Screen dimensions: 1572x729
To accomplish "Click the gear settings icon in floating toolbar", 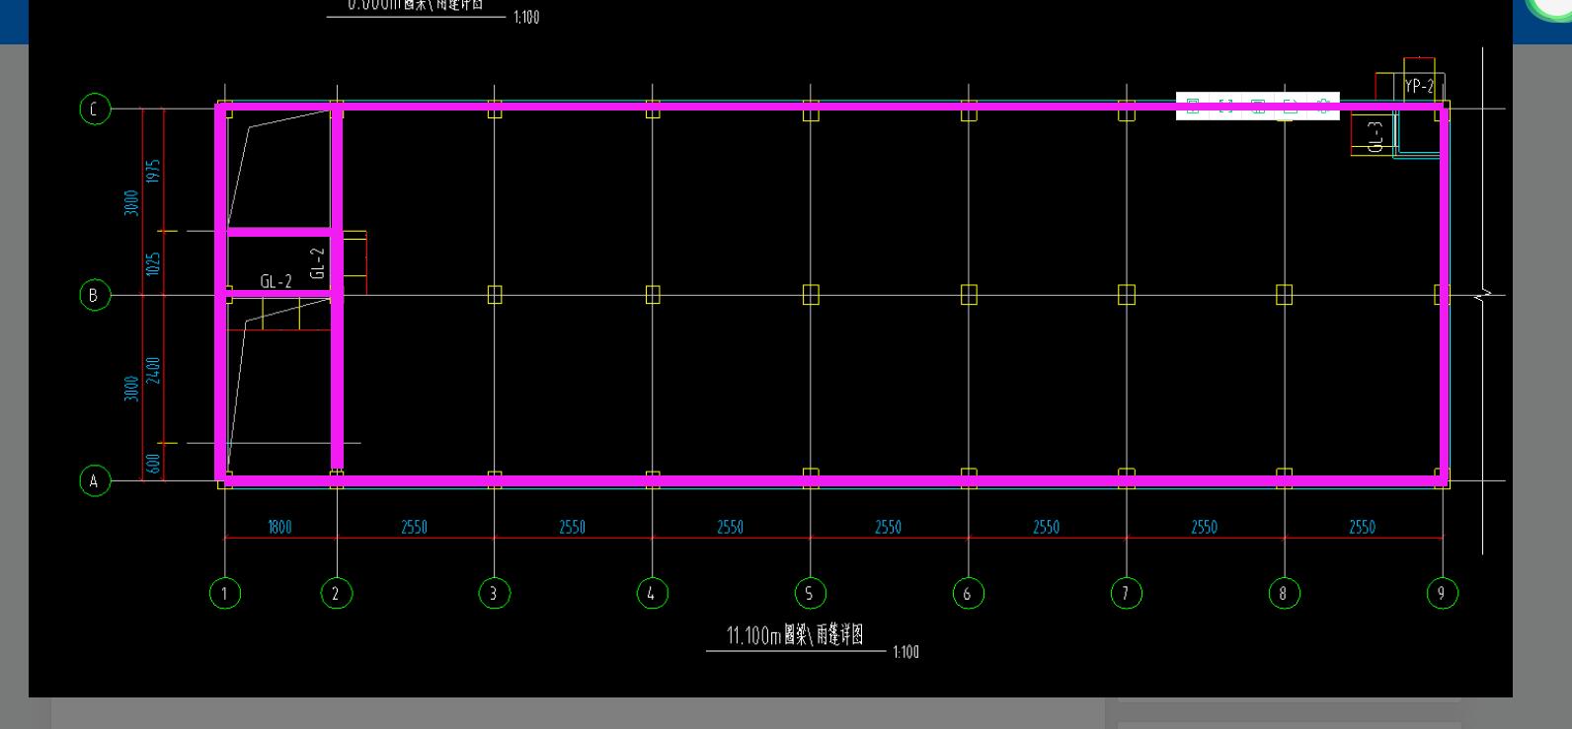I will (x=1322, y=107).
